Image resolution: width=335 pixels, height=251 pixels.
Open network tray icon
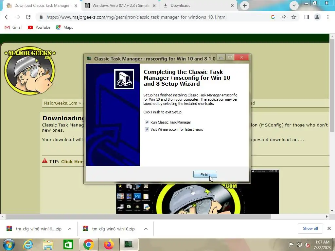299,245
